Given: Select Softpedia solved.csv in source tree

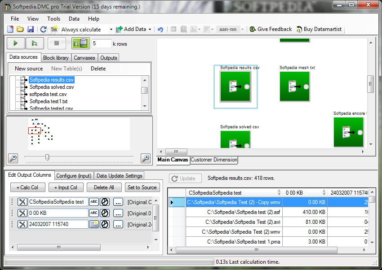Looking at the screenshot, I should click(52, 87).
